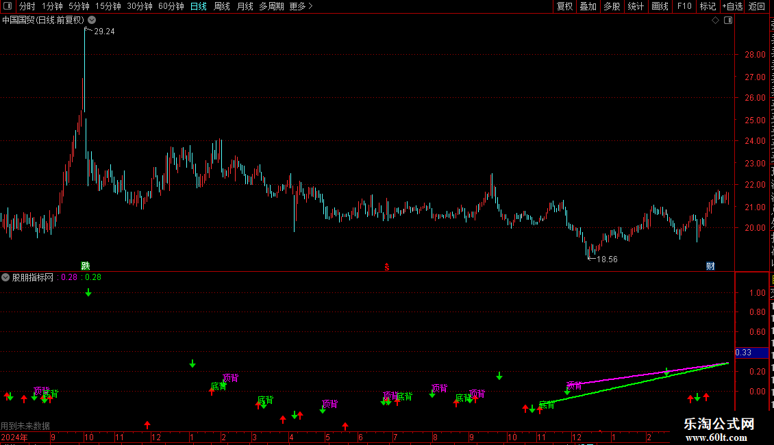Click the 用到未来数据 warning text
774x445 pixels.
(x=25, y=426)
